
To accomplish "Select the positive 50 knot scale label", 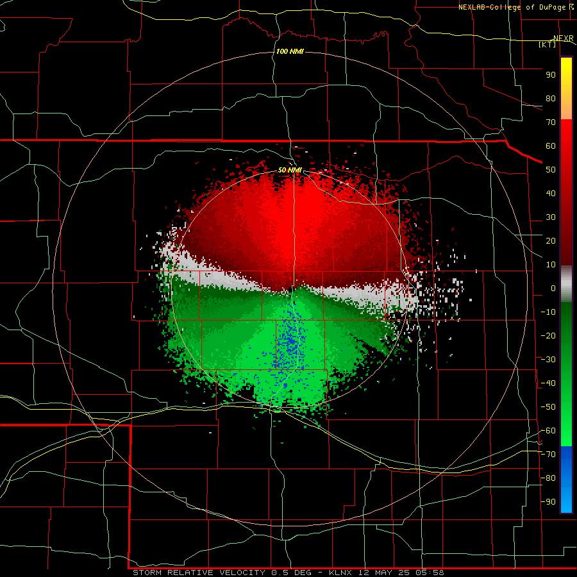I will pyautogui.click(x=551, y=170).
